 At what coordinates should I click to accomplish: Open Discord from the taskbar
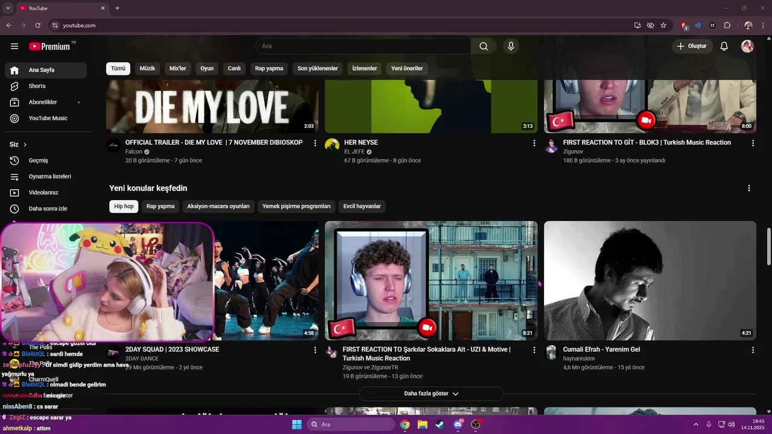(x=458, y=424)
